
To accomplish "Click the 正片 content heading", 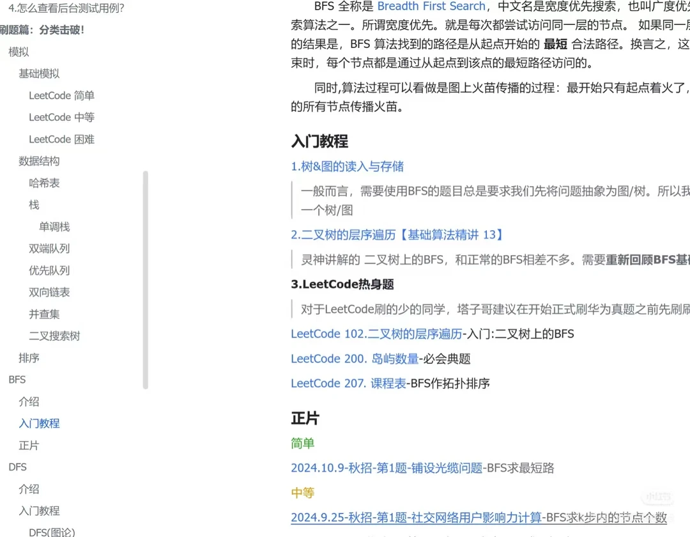I will point(305,418).
